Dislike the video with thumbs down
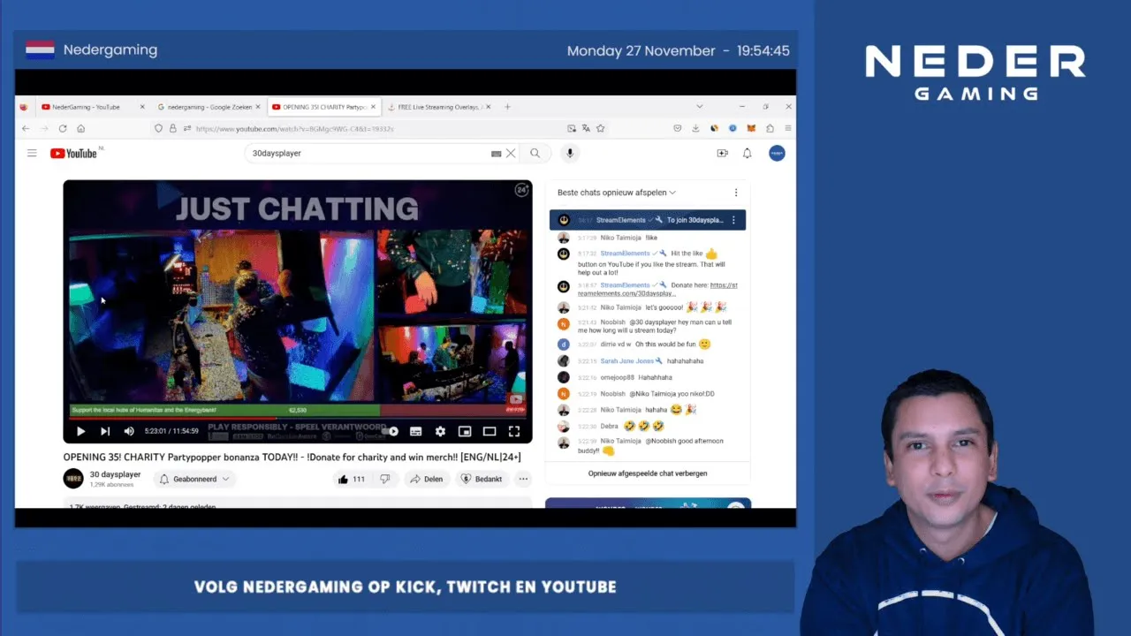The width and height of the screenshot is (1131, 636). [384, 479]
